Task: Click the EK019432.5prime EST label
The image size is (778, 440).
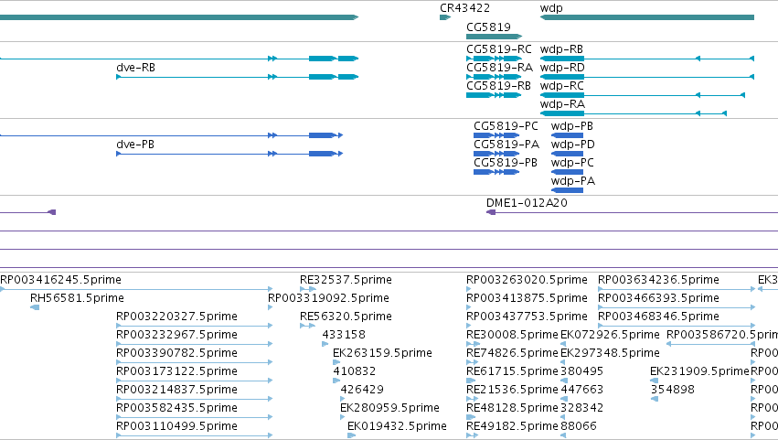Action: tap(397, 426)
